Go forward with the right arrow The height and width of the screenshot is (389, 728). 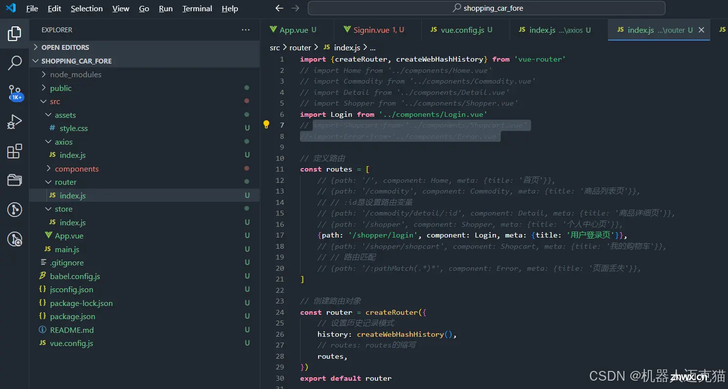coord(295,8)
